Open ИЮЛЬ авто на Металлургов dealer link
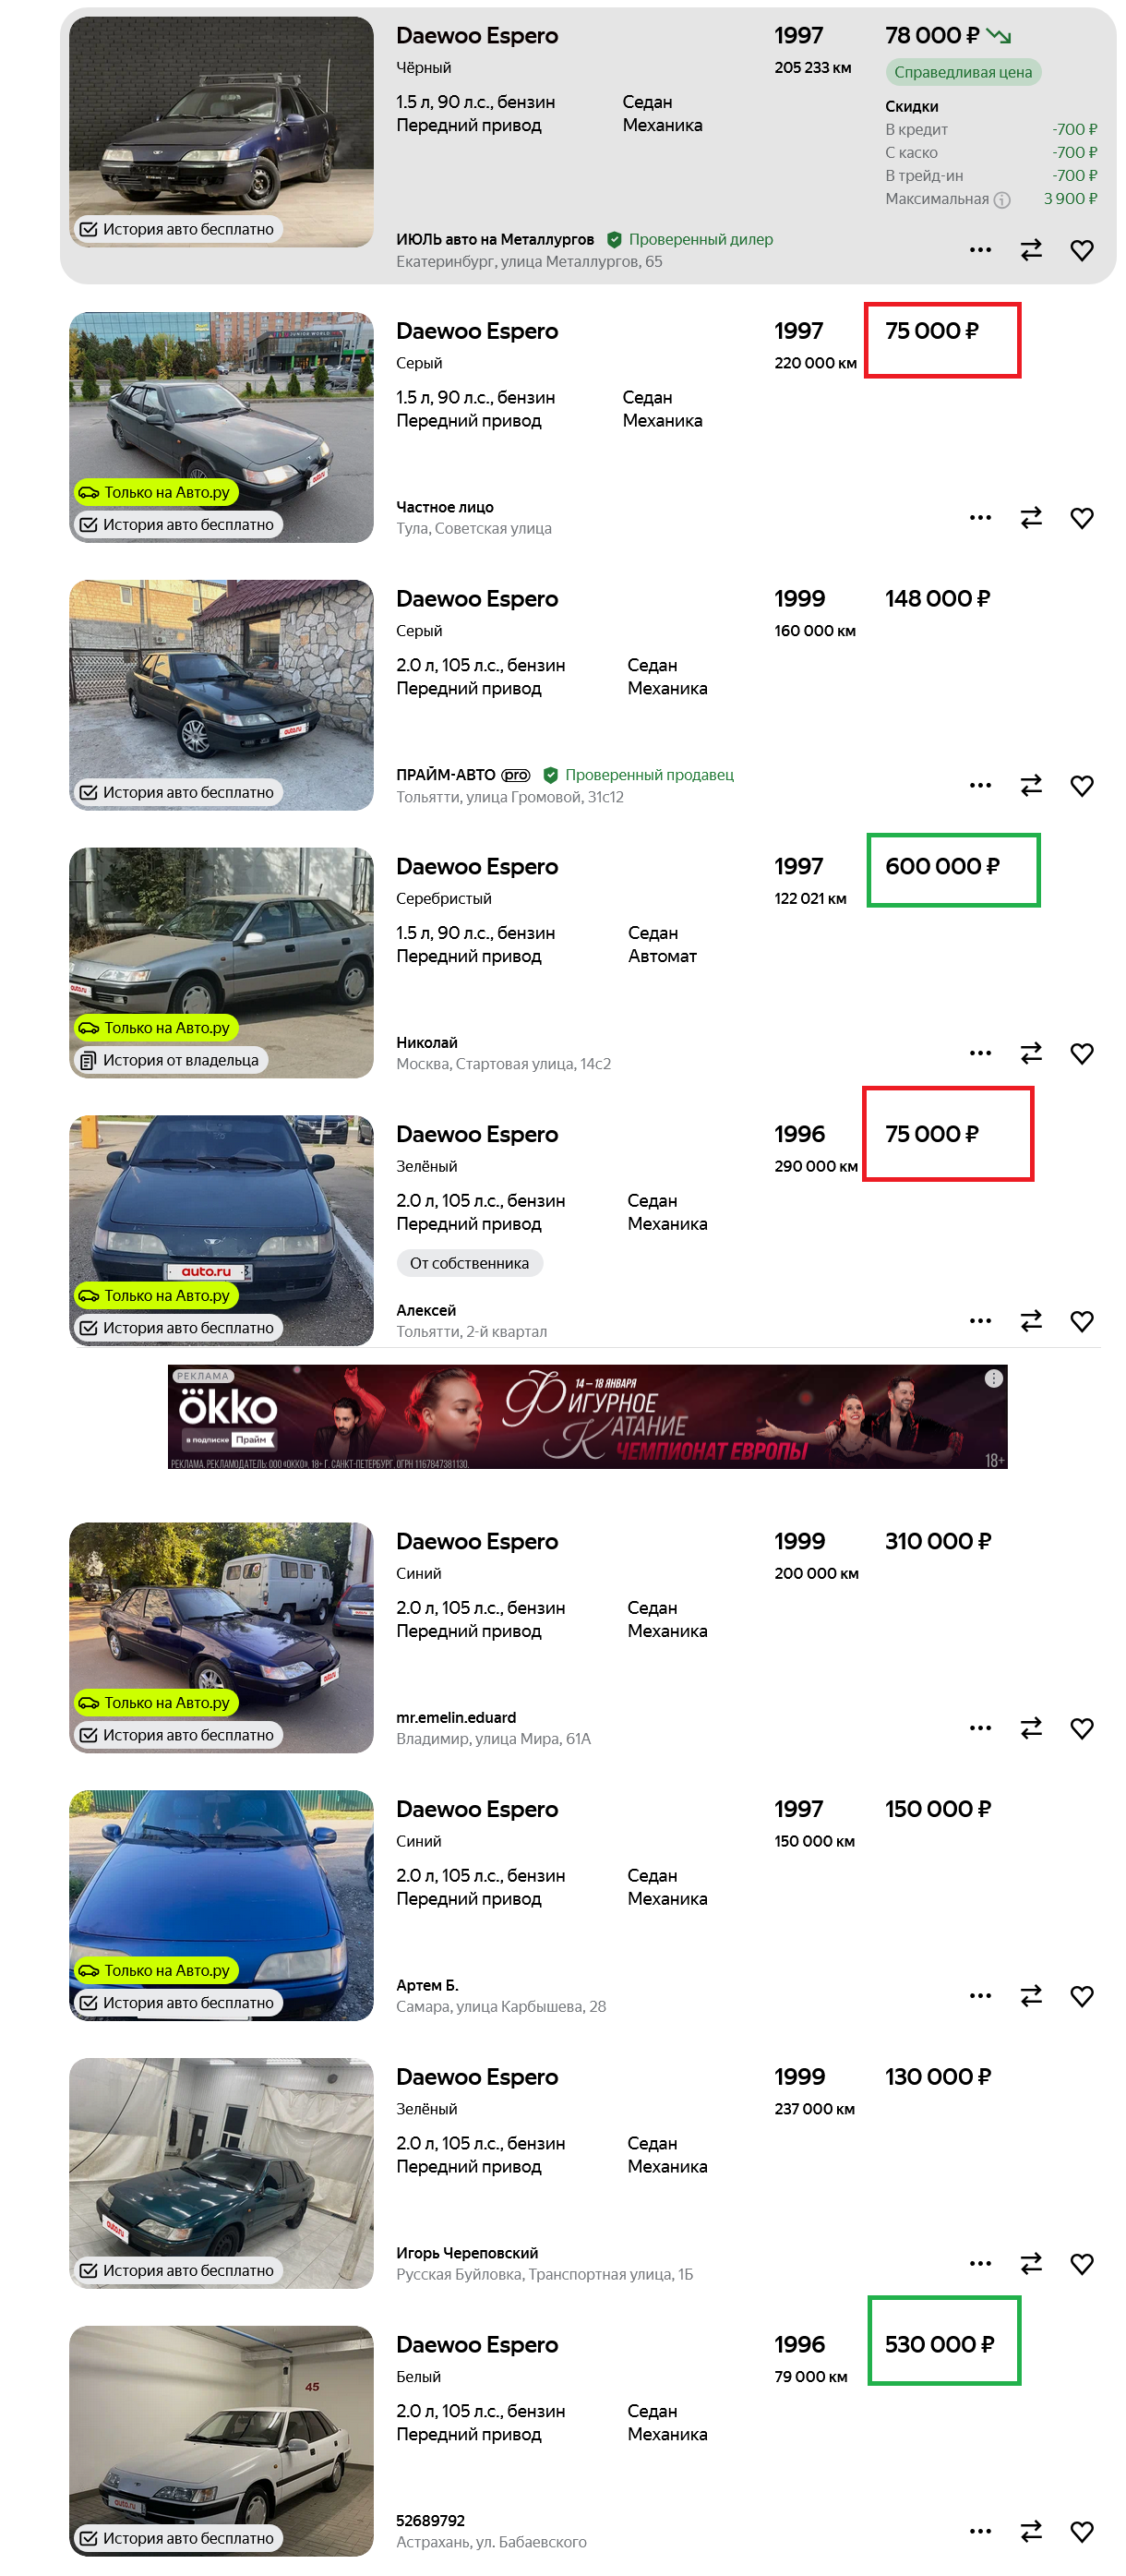 coord(494,239)
